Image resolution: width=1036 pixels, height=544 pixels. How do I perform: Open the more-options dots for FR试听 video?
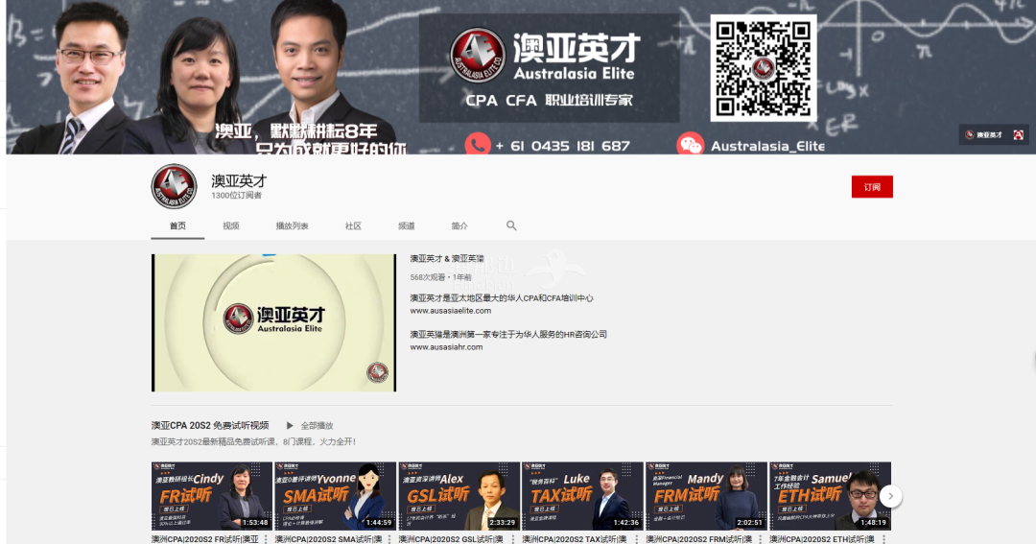(267, 539)
